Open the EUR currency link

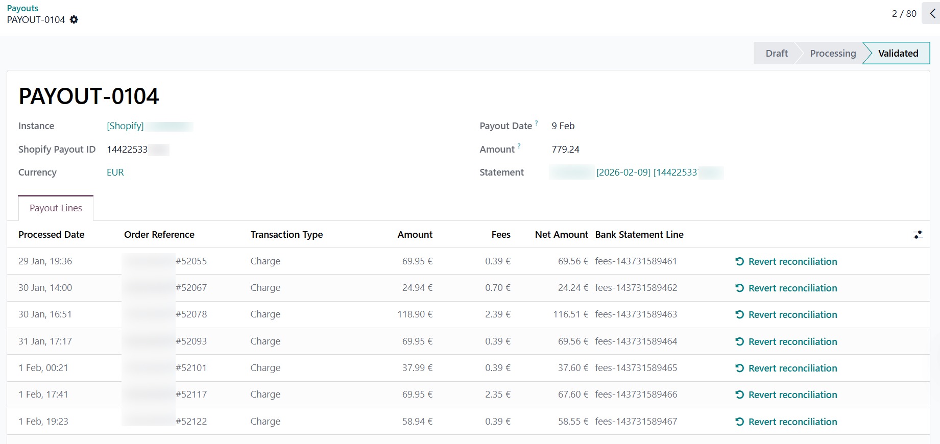[x=115, y=172]
